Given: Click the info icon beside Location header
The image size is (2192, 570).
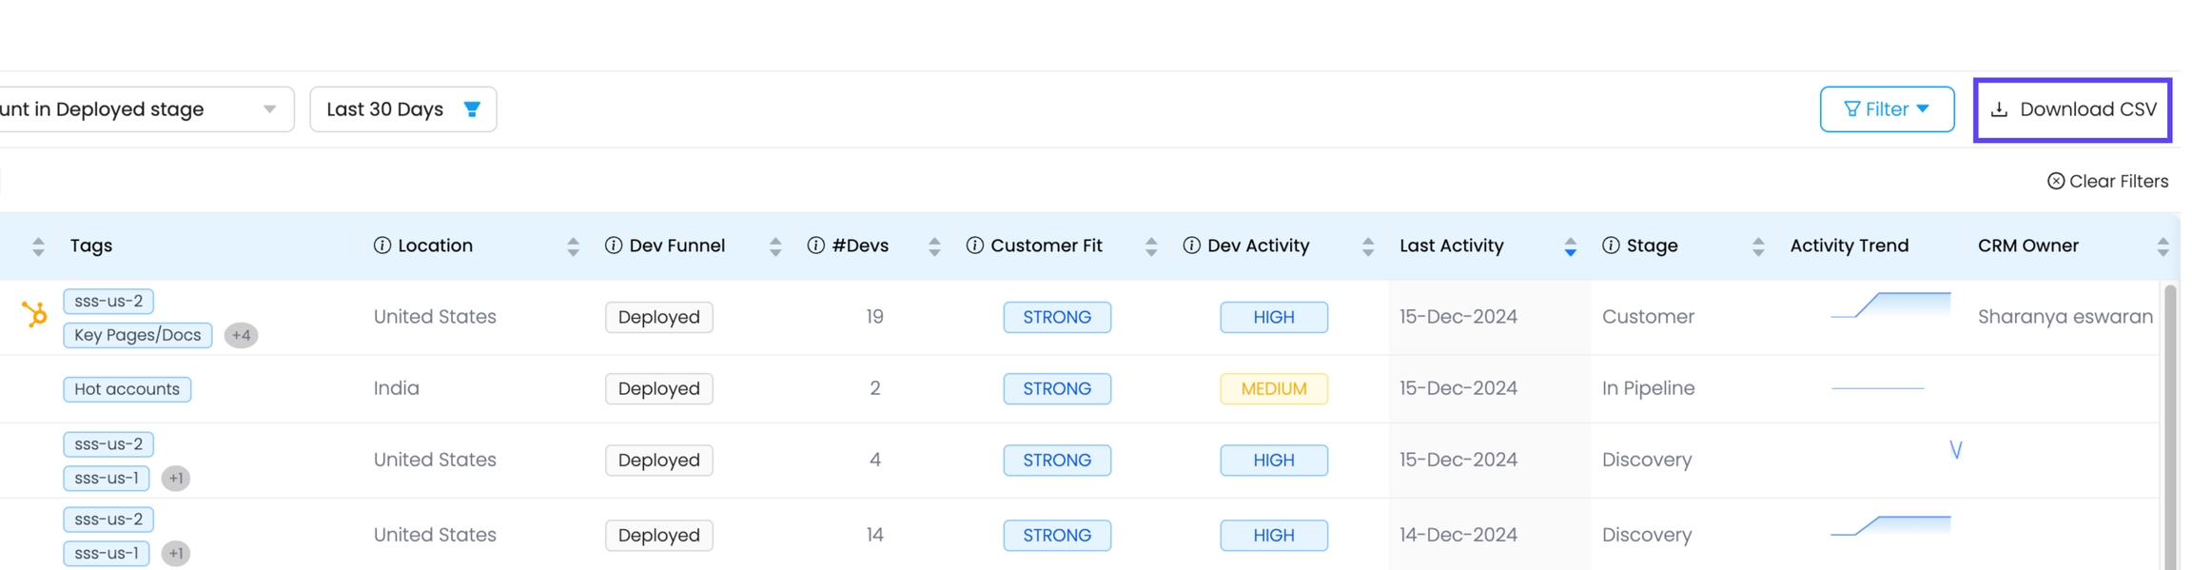Looking at the screenshot, I should (x=382, y=246).
